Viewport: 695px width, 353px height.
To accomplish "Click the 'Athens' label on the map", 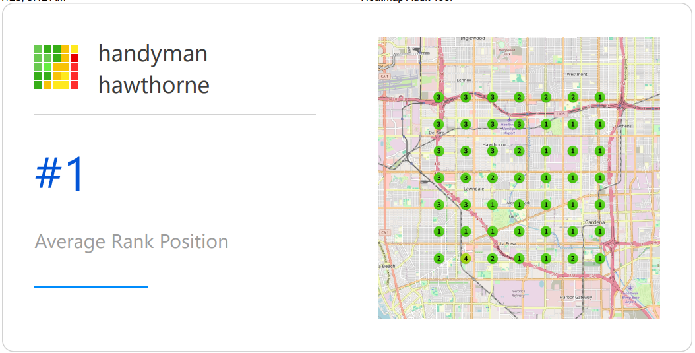I will (624, 126).
